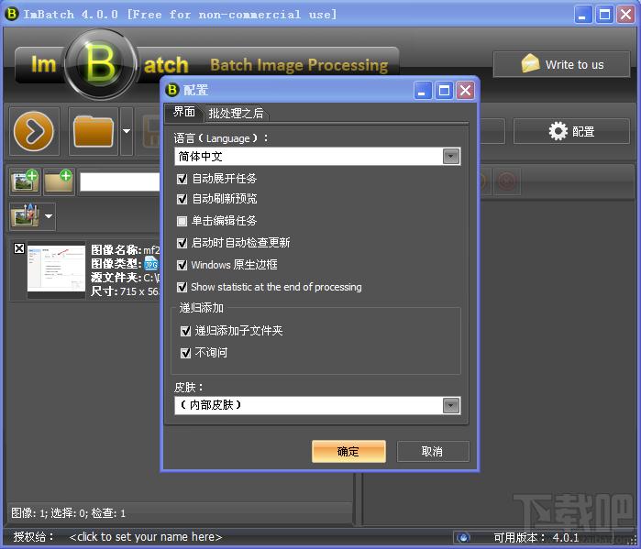Click the 取消 button
Screen dimensions: 641x549
click(x=433, y=451)
